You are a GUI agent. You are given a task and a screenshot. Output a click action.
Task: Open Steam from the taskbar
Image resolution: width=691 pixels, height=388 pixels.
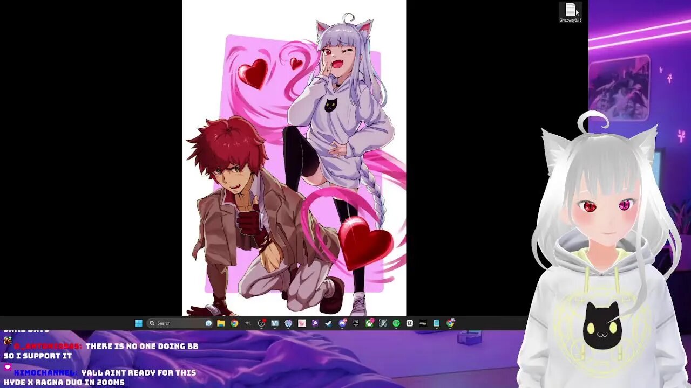coord(329,323)
